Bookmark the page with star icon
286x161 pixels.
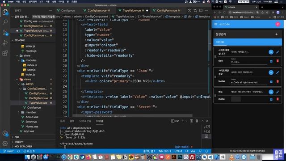(267, 13)
